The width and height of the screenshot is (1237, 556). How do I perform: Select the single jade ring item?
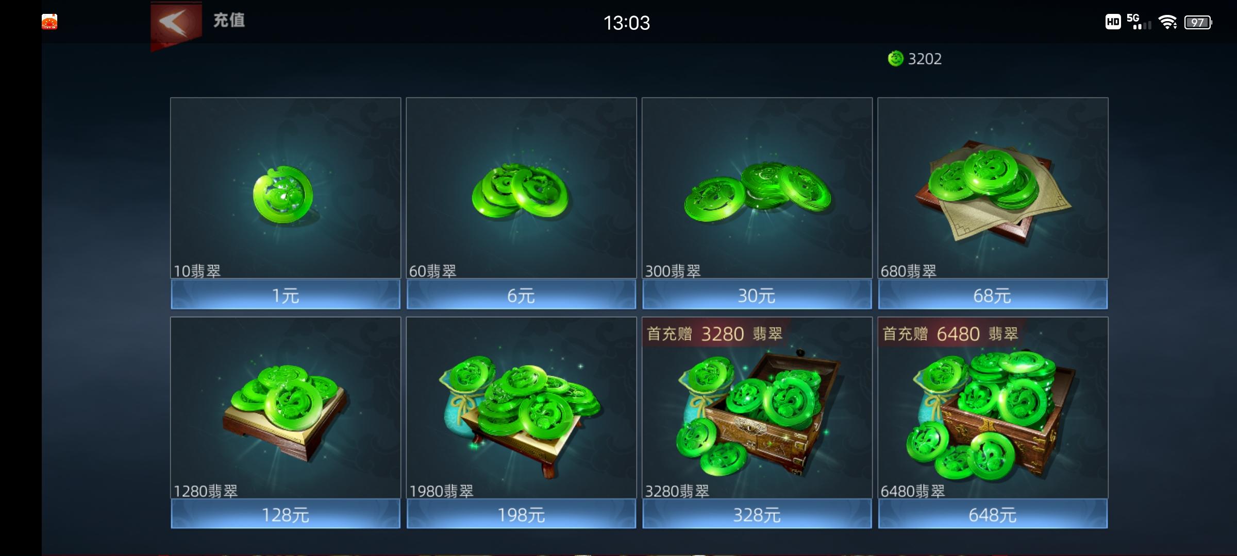(x=283, y=195)
